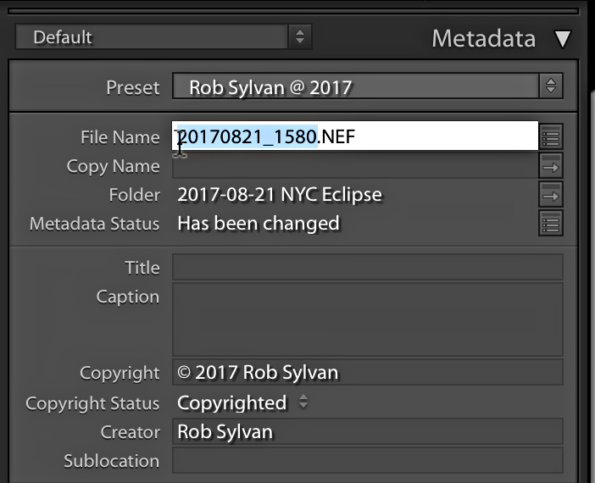595x483 pixels.
Task: Click the Sublocation field
Action: 368,461
